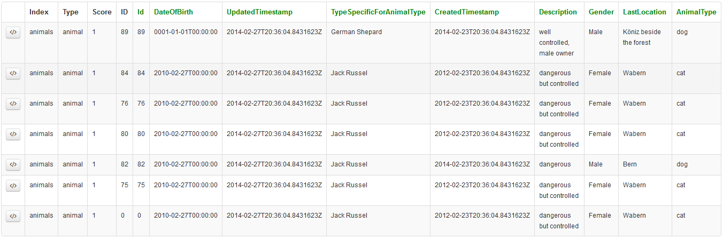Click the Index column header
The width and height of the screenshot is (723, 239).
coord(39,12)
